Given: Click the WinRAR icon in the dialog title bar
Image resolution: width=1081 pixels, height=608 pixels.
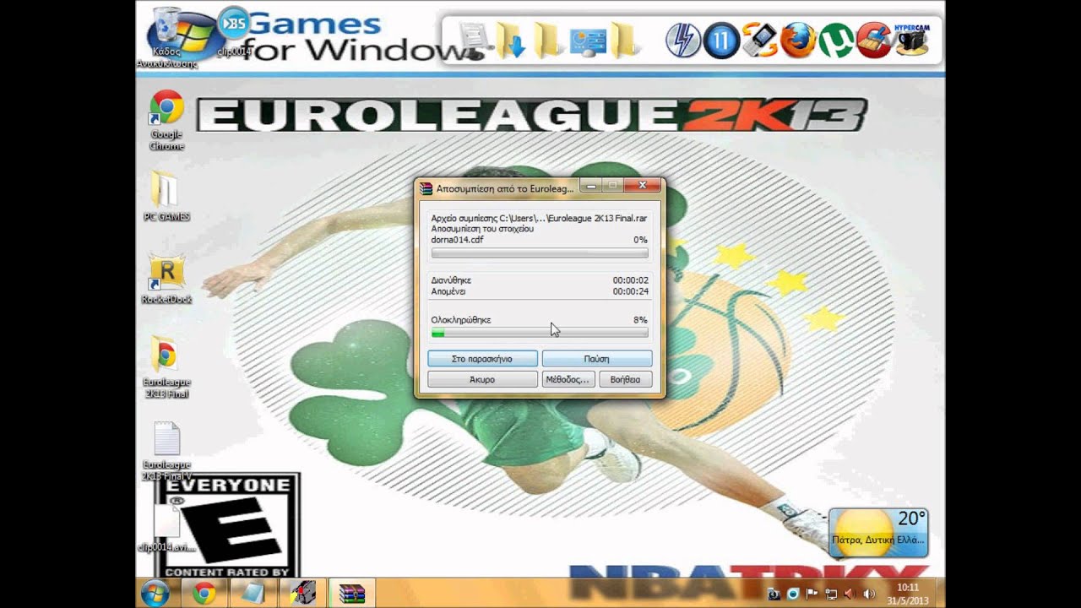Looking at the screenshot, I should pos(426,188).
